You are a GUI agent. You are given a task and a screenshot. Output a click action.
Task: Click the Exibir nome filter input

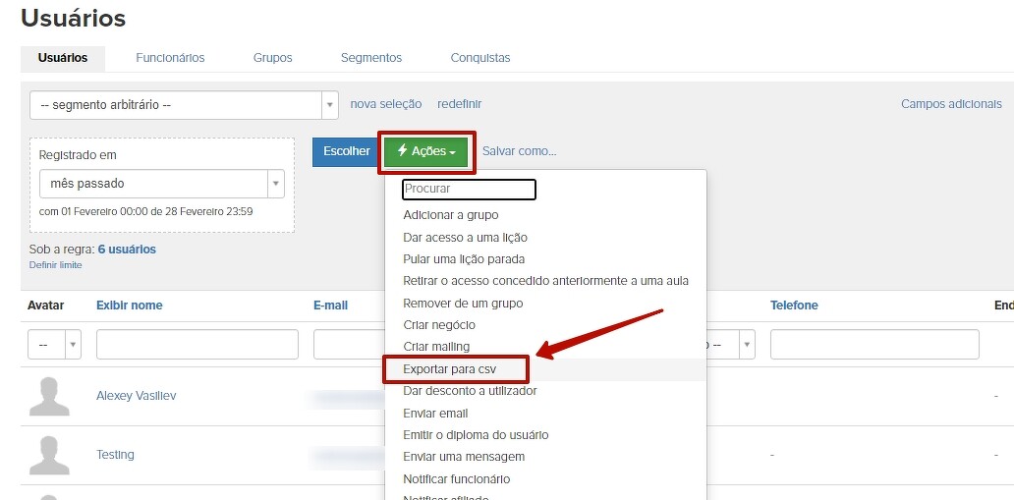[197, 344]
